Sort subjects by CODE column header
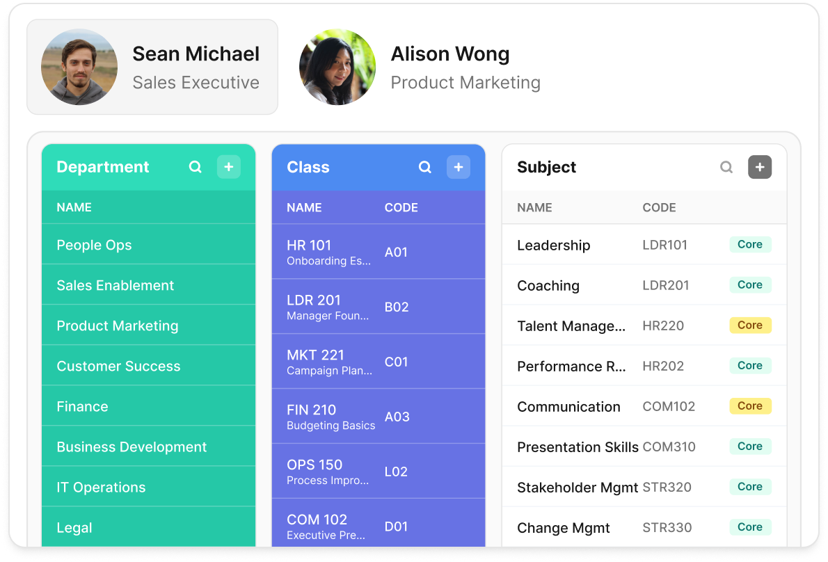828x562 pixels. tap(659, 208)
